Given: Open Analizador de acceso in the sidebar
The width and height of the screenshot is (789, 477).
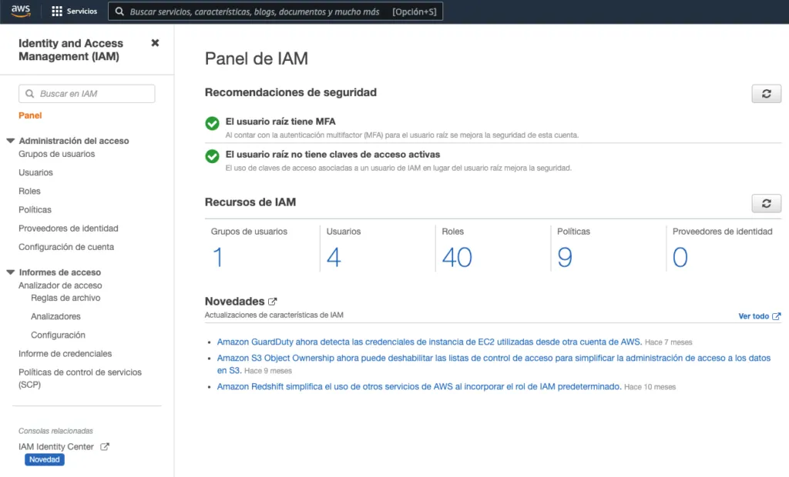Looking at the screenshot, I should pos(60,285).
